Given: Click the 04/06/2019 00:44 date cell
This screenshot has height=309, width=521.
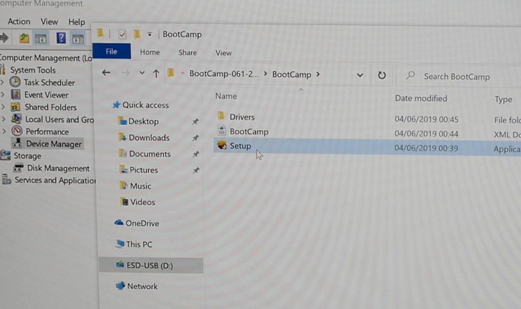Looking at the screenshot, I should [426, 134].
